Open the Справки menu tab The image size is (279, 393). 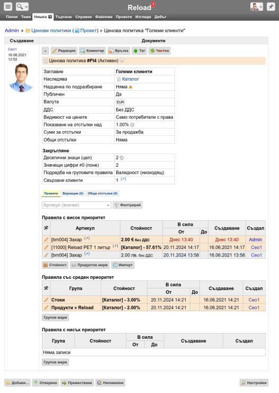[x=83, y=17]
